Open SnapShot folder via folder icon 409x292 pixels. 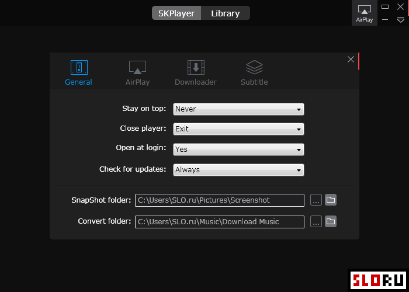[x=331, y=200]
